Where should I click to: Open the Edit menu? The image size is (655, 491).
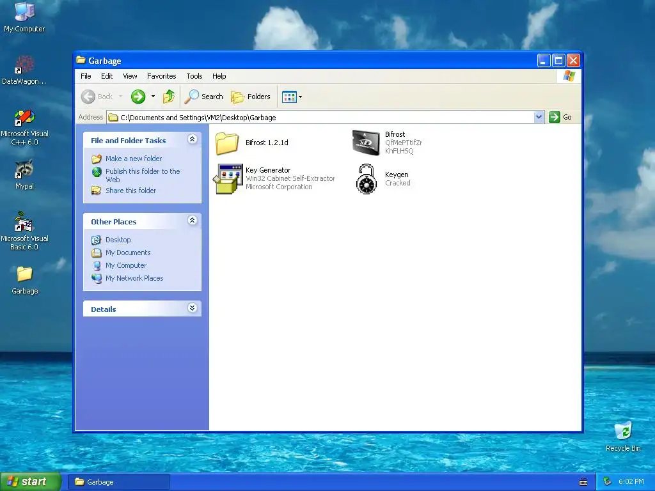[x=107, y=76]
